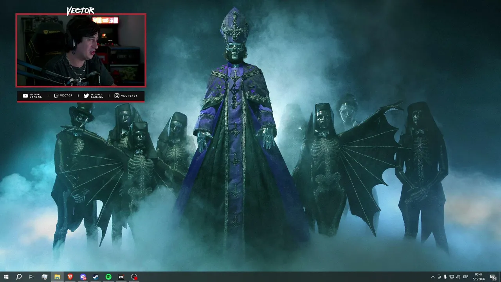The height and width of the screenshot is (282, 501).
Task: Click Show desktop sliver at taskbar edge
Action: point(500,277)
